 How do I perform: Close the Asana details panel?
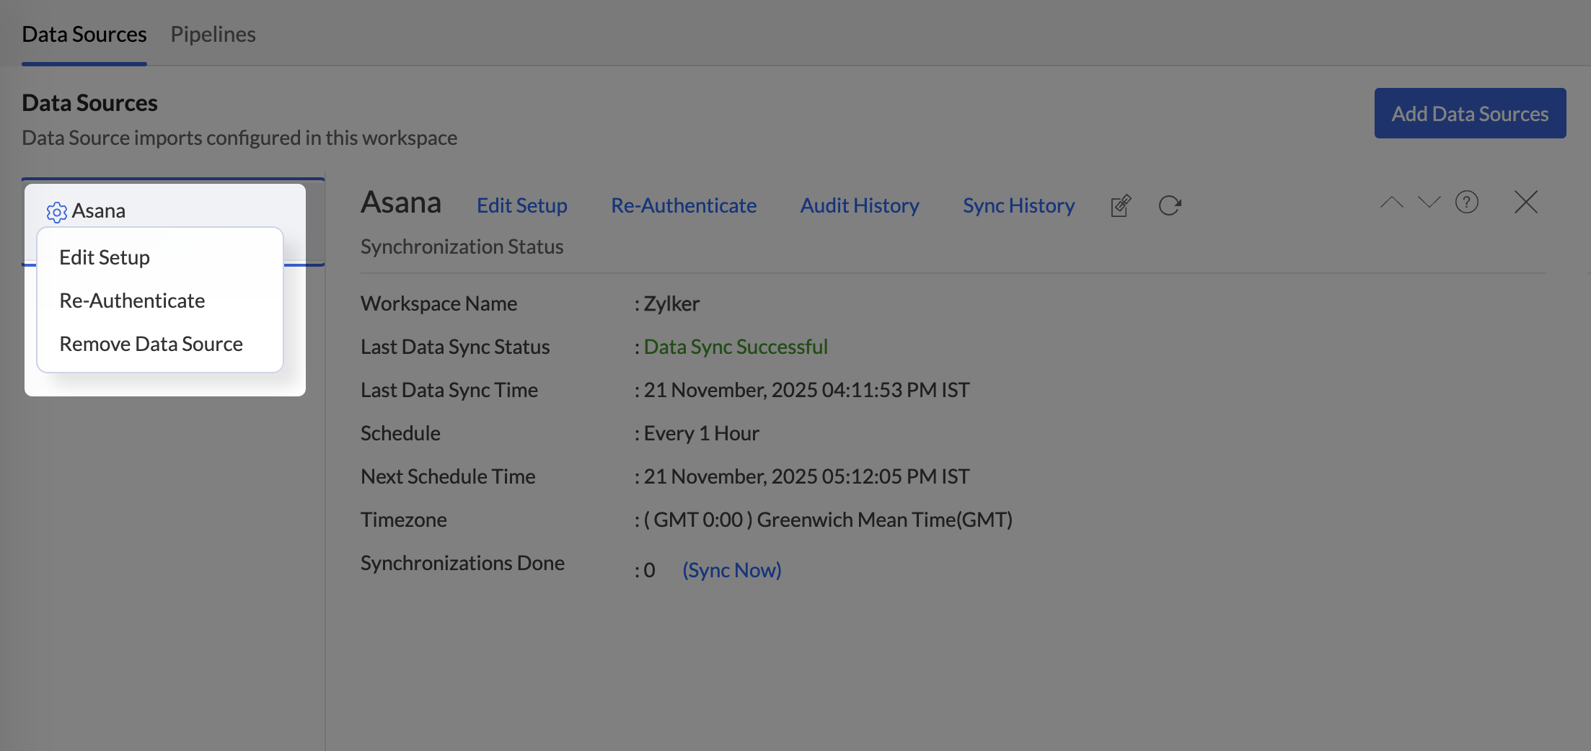pos(1525,203)
